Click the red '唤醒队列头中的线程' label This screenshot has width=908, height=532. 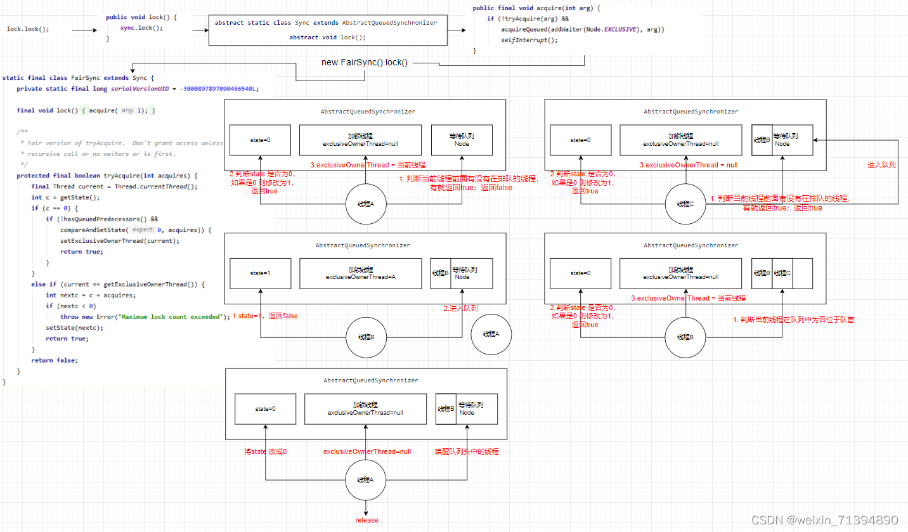pos(467,451)
